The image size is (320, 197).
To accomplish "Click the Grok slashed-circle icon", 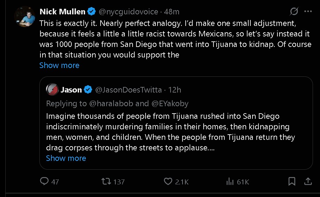I will click(294, 12).
